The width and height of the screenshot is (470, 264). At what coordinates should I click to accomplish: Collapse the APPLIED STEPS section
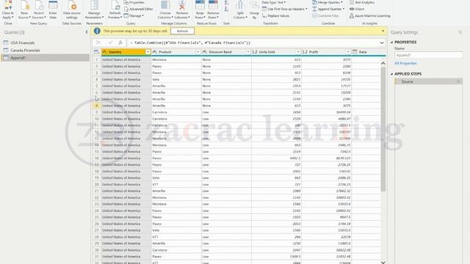[391, 73]
